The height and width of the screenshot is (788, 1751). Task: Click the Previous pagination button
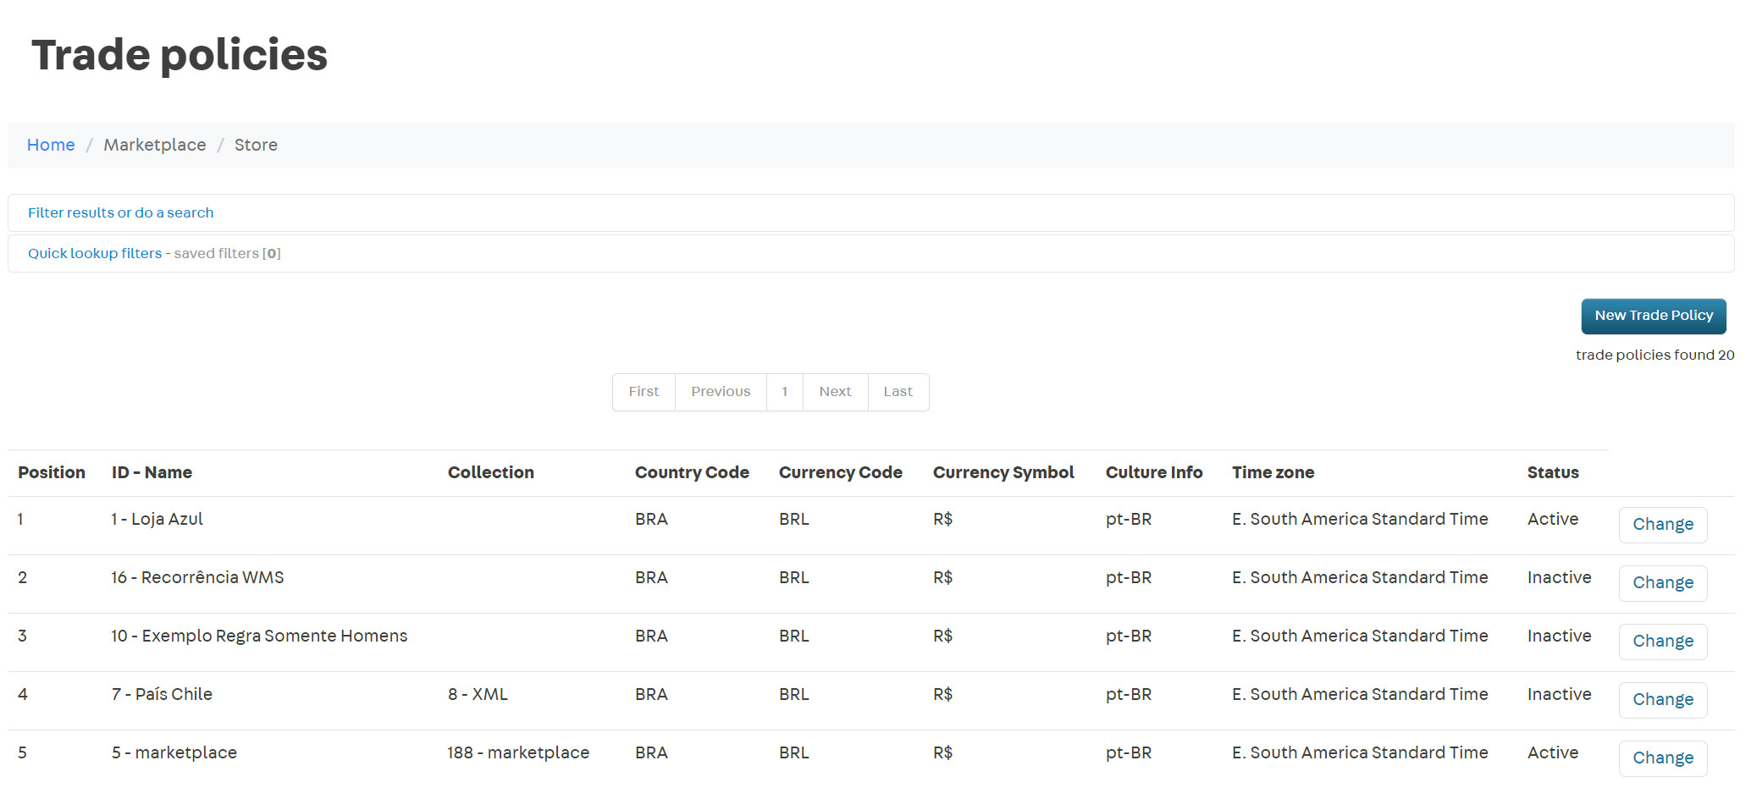point(721,392)
